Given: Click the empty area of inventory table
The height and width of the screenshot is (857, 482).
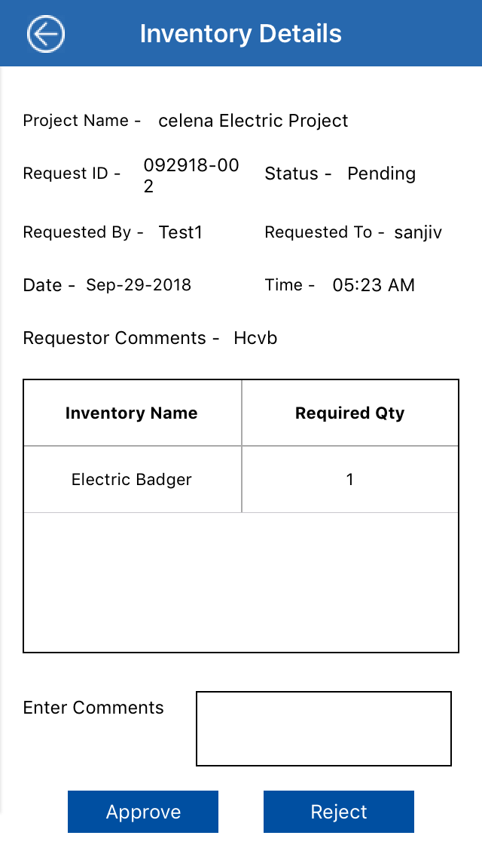Looking at the screenshot, I should pos(241,582).
